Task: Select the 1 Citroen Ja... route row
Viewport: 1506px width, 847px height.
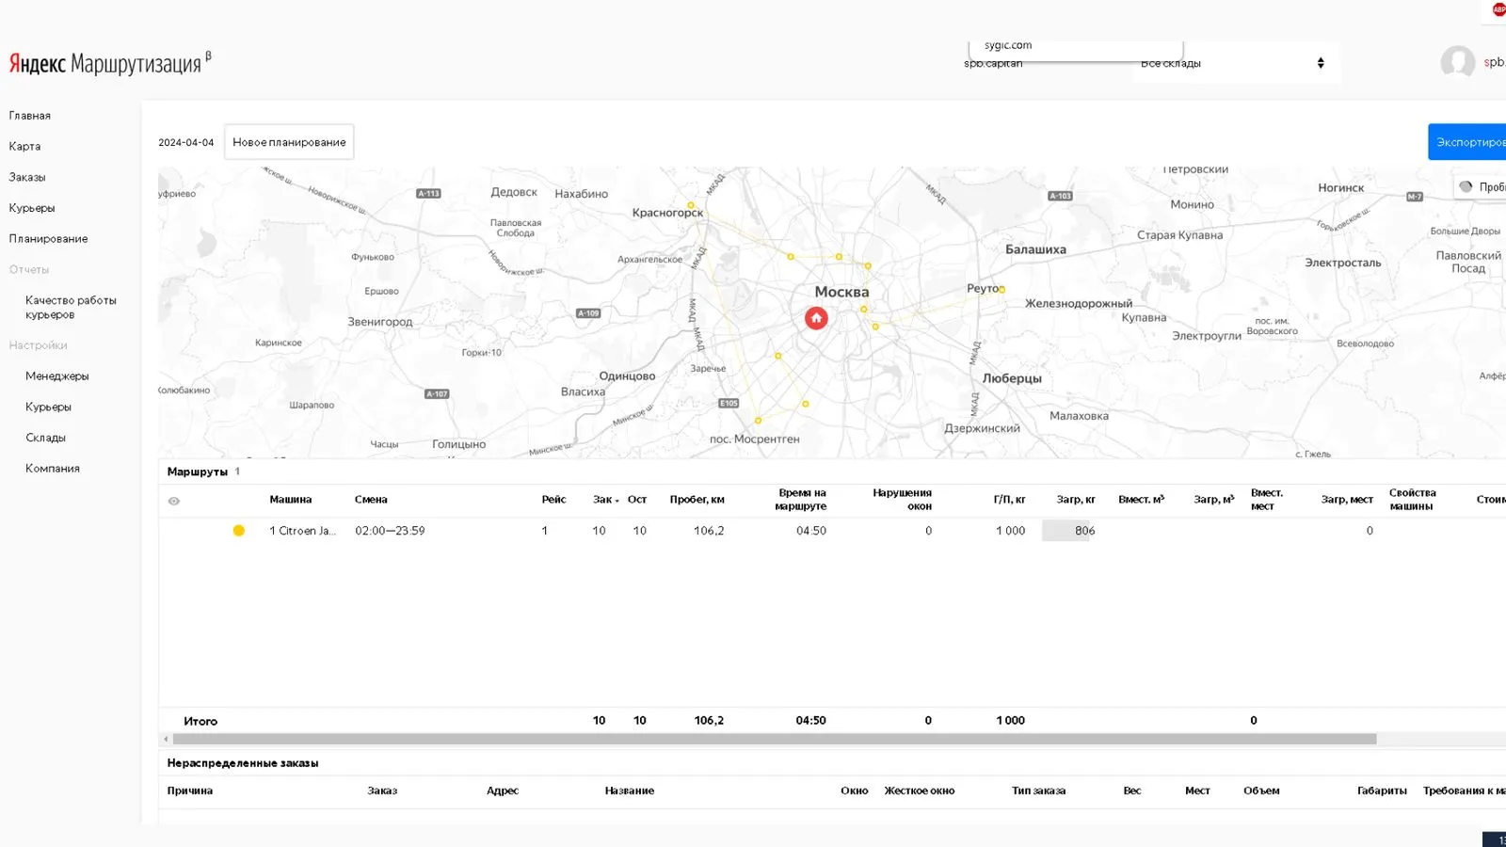Action: coord(302,531)
